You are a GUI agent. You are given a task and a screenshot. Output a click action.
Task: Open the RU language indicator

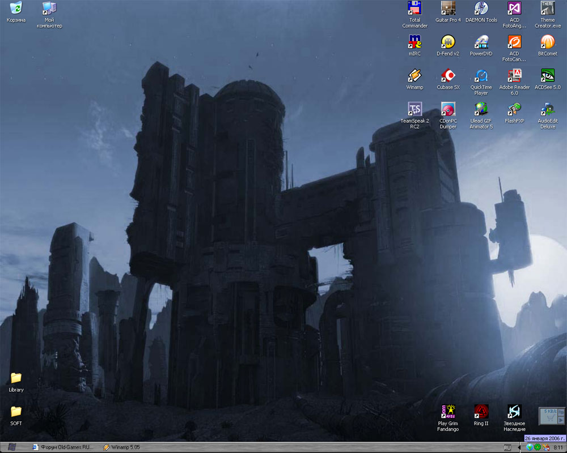click(507, 447)
